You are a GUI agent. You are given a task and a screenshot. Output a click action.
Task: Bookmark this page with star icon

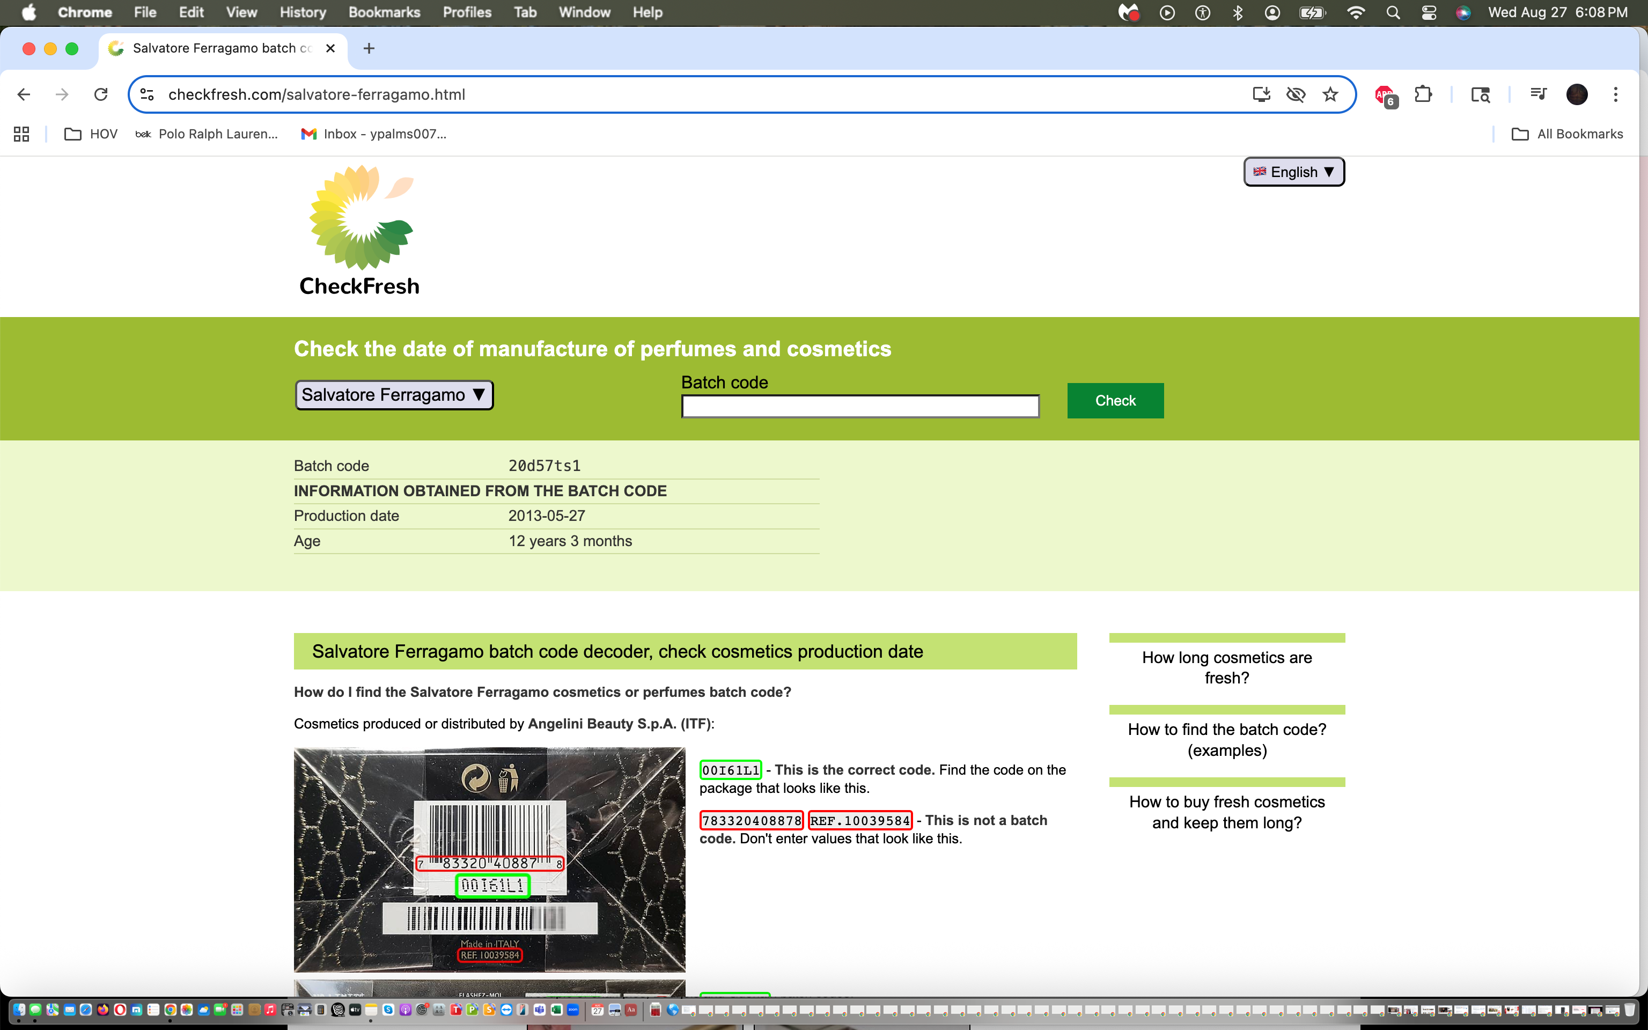pos(1330,94)
